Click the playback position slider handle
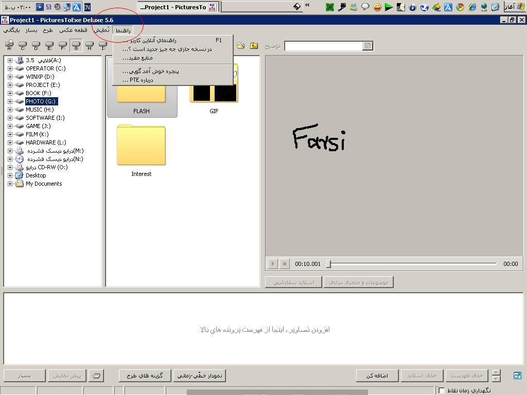527x395 pixels. (329, 264)
